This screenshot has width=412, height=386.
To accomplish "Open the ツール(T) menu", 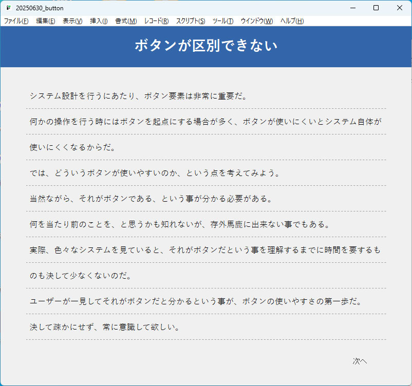I will click(x=223, y=21).
